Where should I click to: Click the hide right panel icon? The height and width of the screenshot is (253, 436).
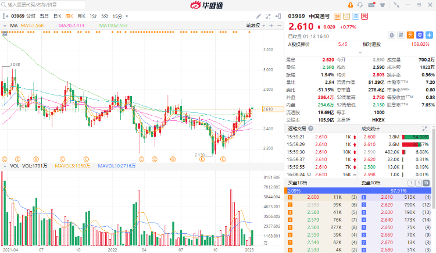coord(278,16)
